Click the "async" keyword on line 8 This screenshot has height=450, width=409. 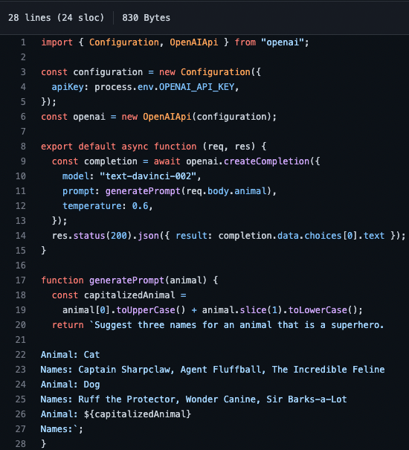coord(135,147)
